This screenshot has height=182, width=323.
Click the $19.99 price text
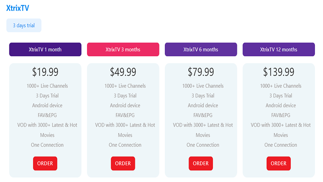tap(45, 72)
